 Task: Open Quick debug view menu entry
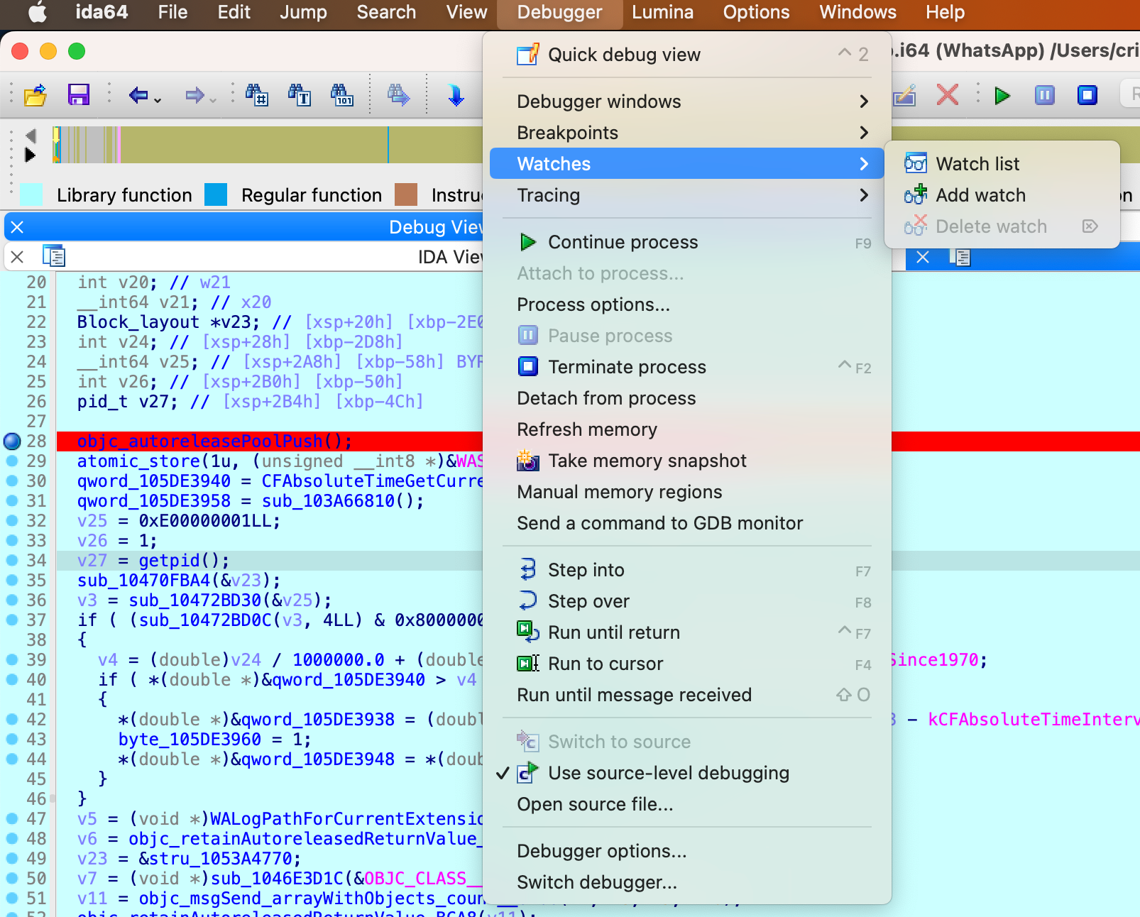pyautogui.click(x=687, y=55)
